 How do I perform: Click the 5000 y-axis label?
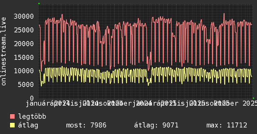click(x=26, y=84)
